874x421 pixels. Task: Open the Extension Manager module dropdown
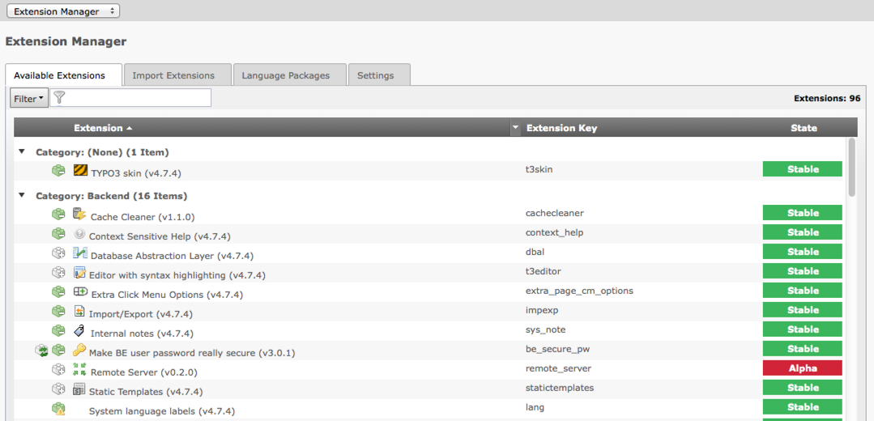pos(63,11)
